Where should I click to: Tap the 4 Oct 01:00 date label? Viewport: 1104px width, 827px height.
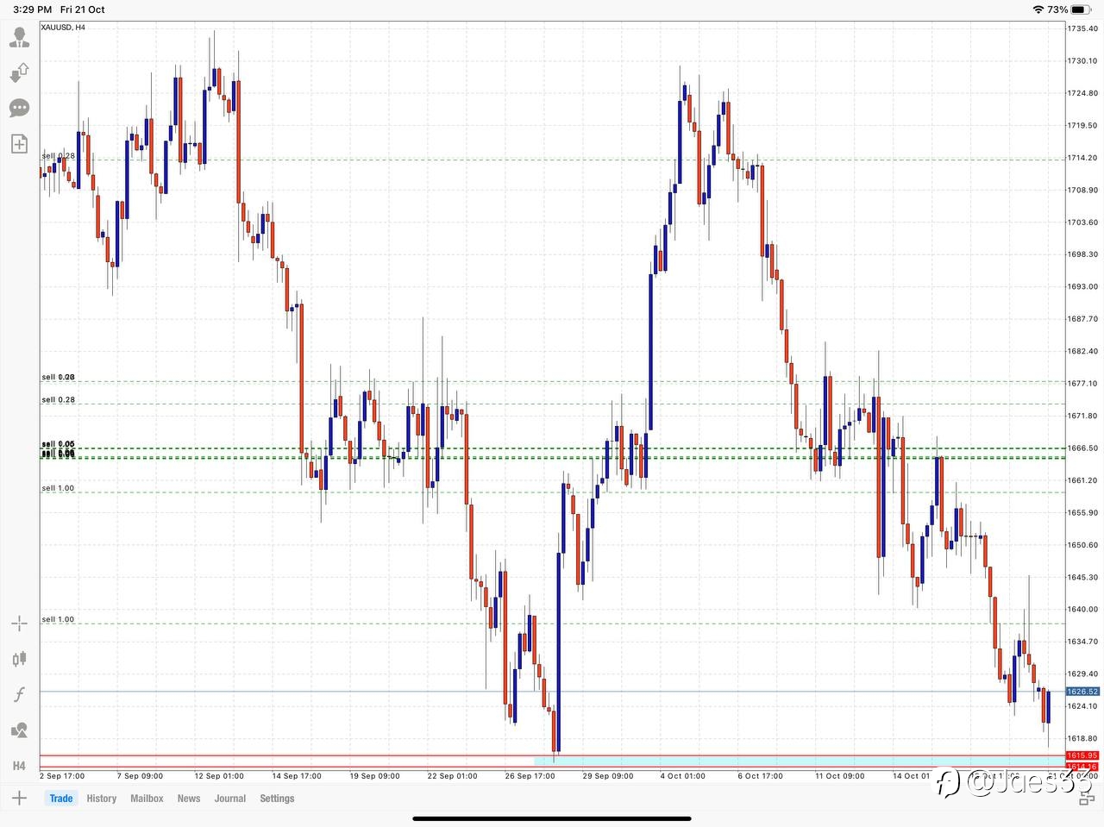click(682, 776)
